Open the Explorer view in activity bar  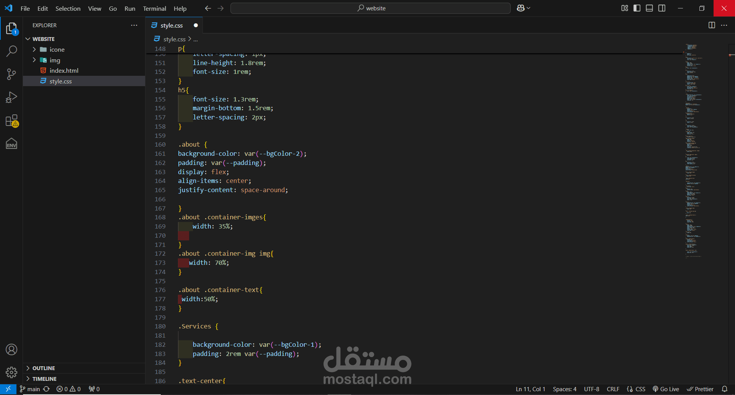(x=11, y=28)
